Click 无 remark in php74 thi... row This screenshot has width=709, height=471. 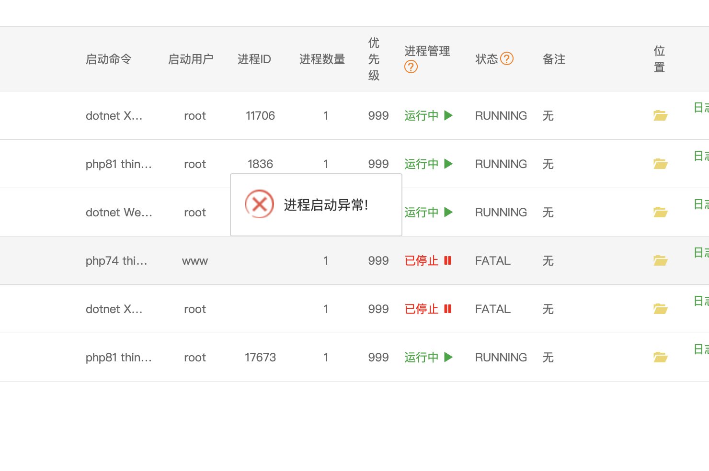[x=548, y=260]
